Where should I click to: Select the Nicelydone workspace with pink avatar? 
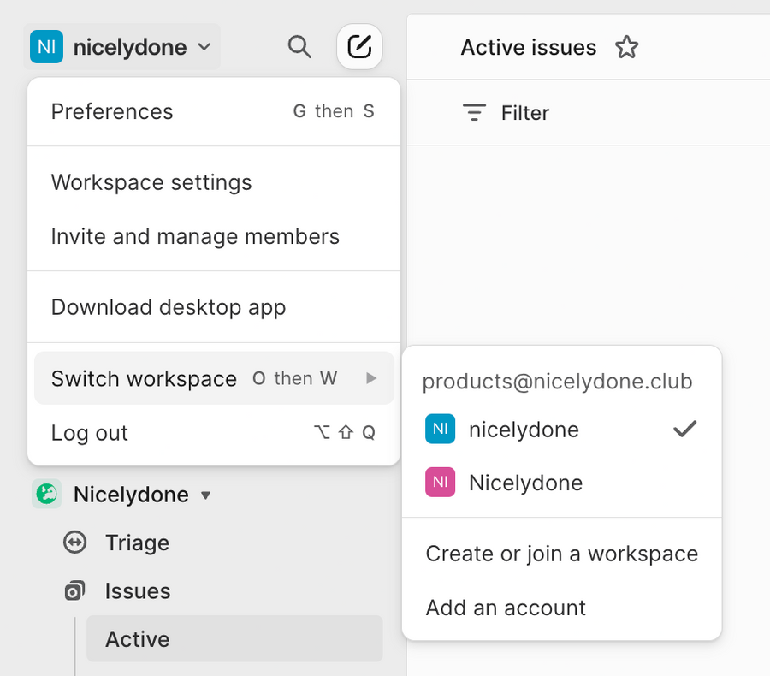tap(525, 482)
